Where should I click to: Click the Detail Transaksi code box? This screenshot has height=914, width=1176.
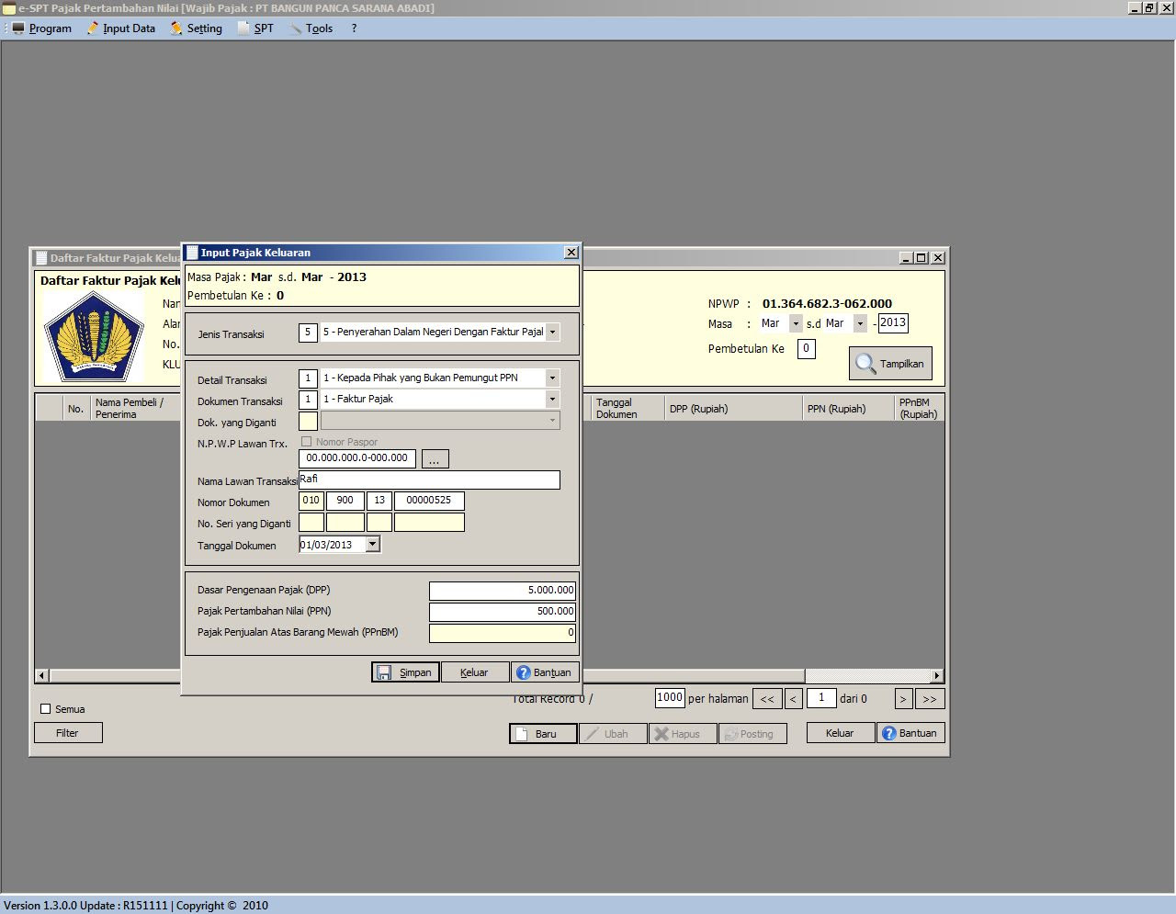(308, 378)
